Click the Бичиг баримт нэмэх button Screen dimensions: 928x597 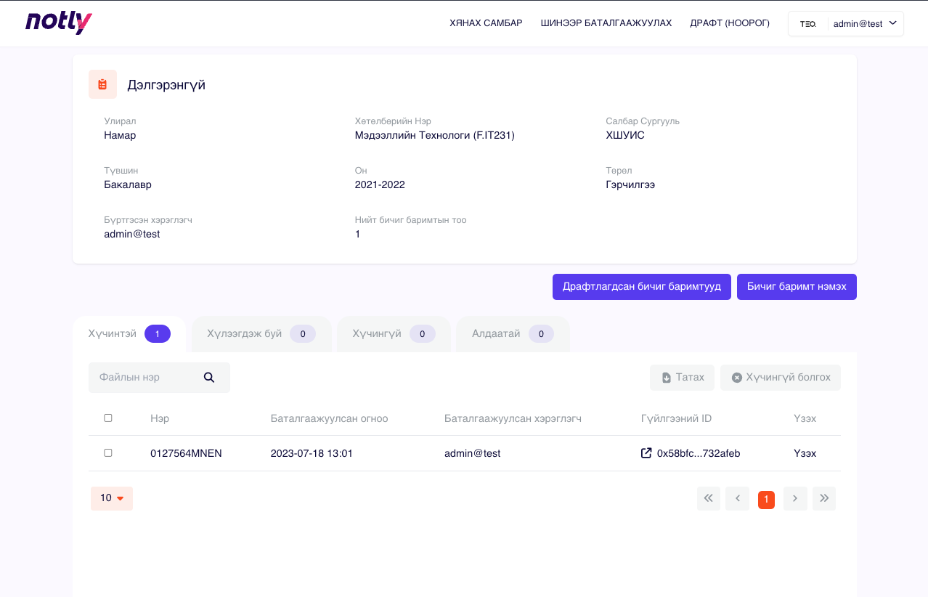tap(797, 287)
